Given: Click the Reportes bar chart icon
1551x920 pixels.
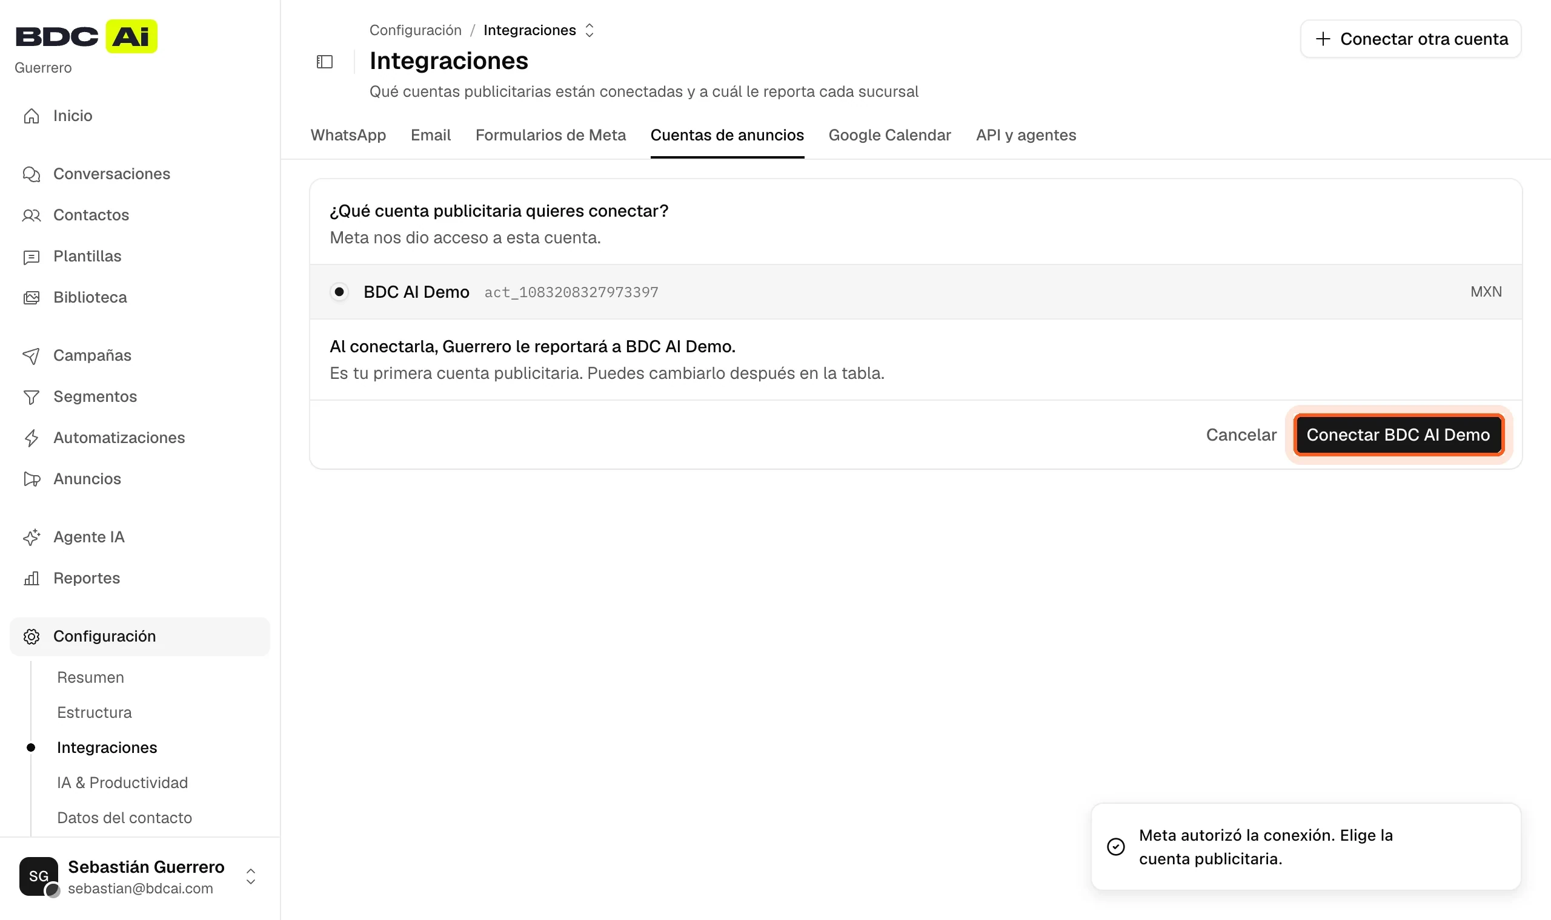Looking at the screenshot, I should pyautogui.click(x=32, y=579).
